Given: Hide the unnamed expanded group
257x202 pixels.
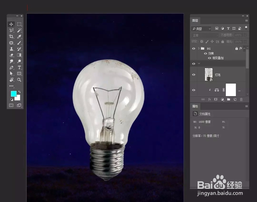Looking at the screenshot, I should pyautogui.click(x=194, y=64).
